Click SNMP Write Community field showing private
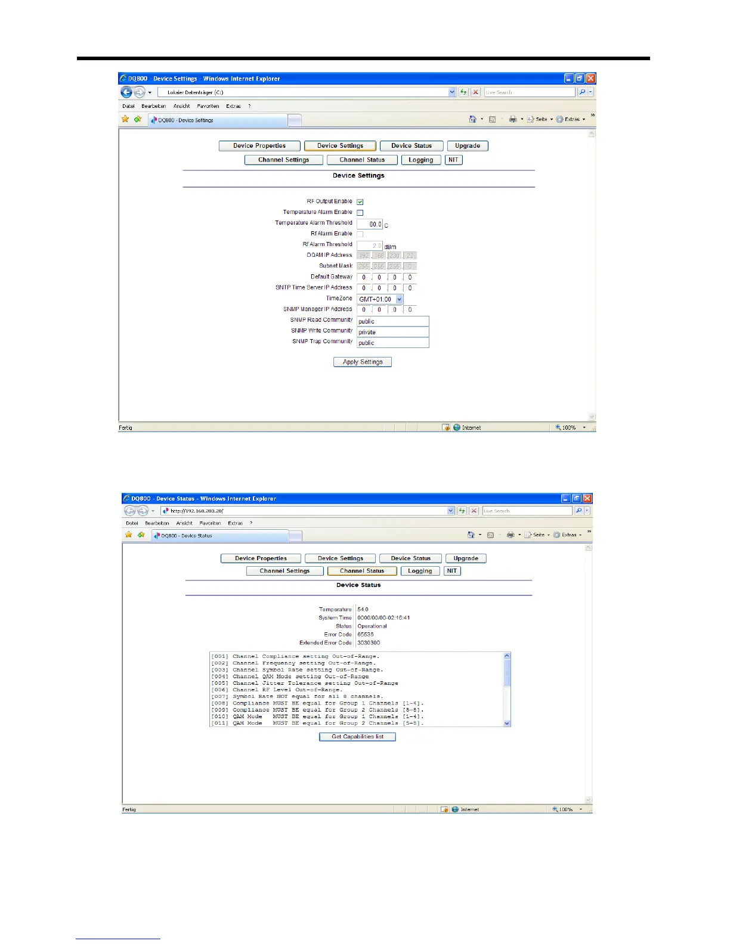The image size is (730, 944). 393,332
